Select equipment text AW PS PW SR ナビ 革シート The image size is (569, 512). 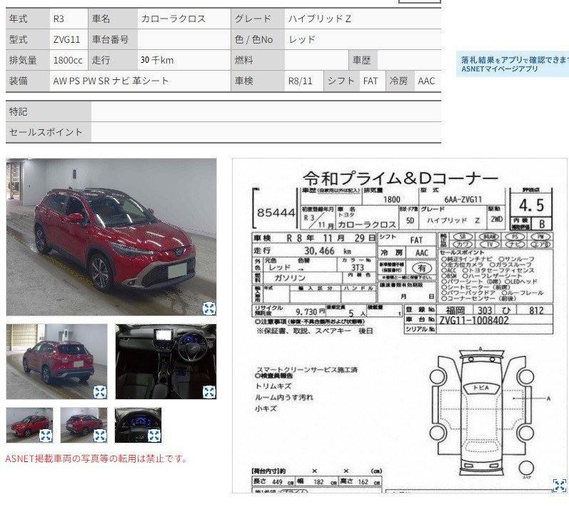(x=111, y=81)
